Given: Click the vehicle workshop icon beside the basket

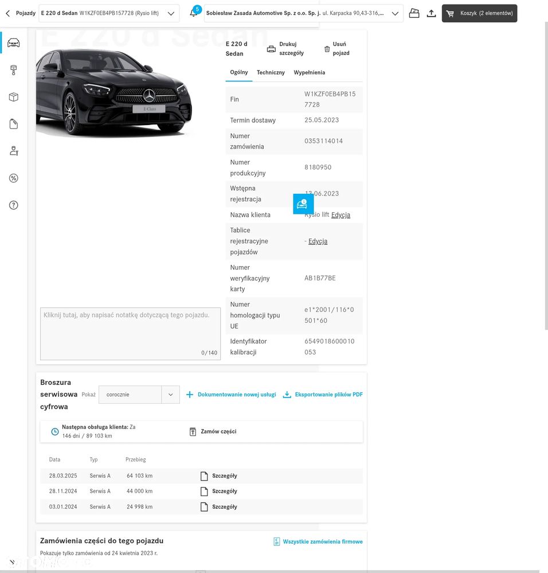Looking at the screenshot, I should [414, 13].
